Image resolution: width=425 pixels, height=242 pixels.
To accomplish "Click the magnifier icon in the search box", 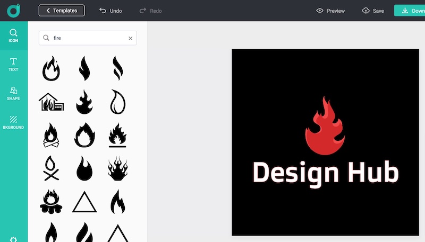I will coord(46,38).
